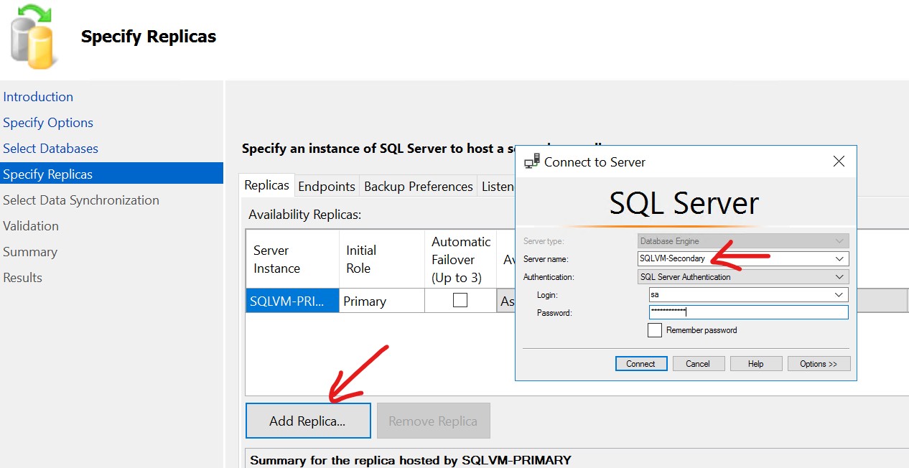This screenshot has width=909, height=468.
Task: Toggle Automatic Failover for SQLVM-PRIMARY
Action: 460,300
